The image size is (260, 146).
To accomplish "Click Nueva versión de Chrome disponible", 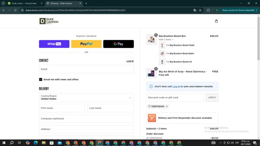I will coord(238,10).
